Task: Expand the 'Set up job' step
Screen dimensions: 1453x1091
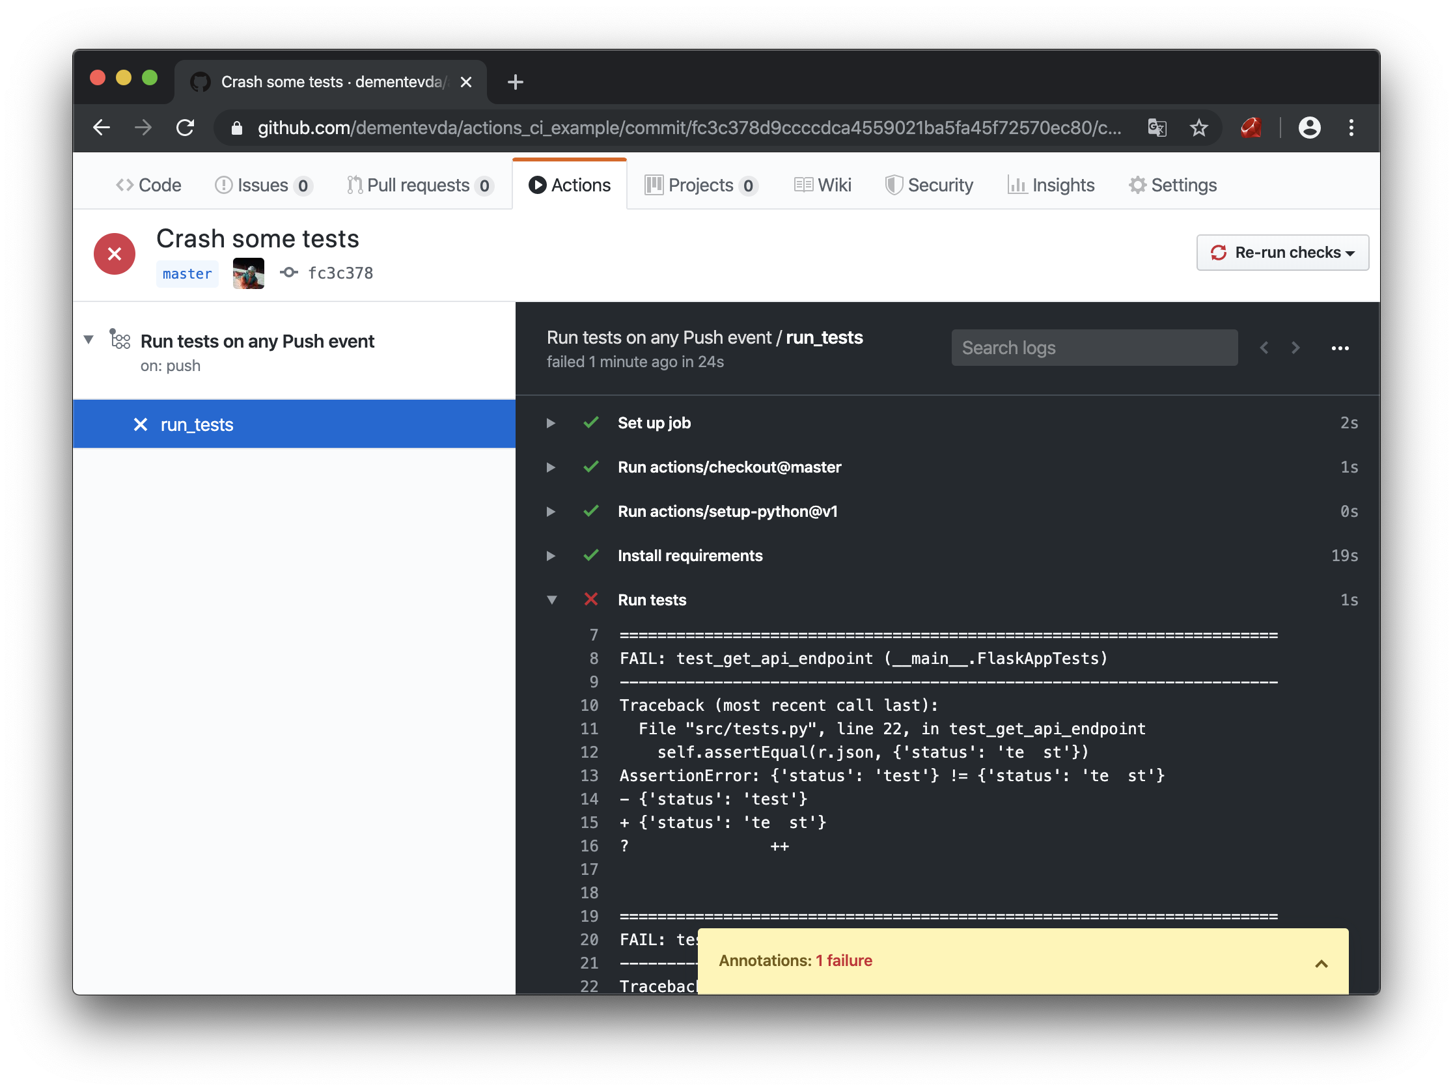Action: point(552,423)
